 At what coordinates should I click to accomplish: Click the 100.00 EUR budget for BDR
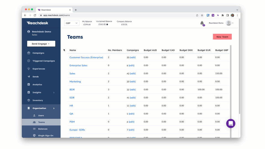[201, 89]
